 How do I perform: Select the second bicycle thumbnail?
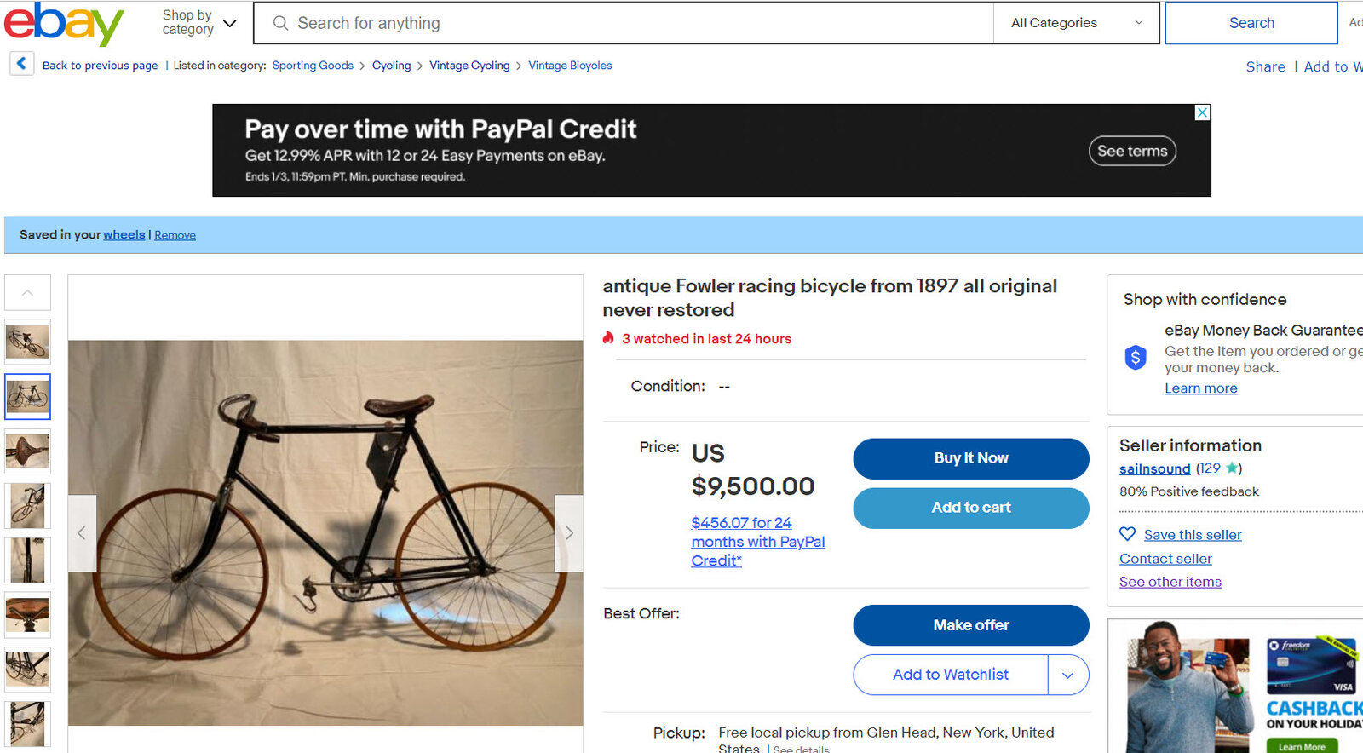27,396
